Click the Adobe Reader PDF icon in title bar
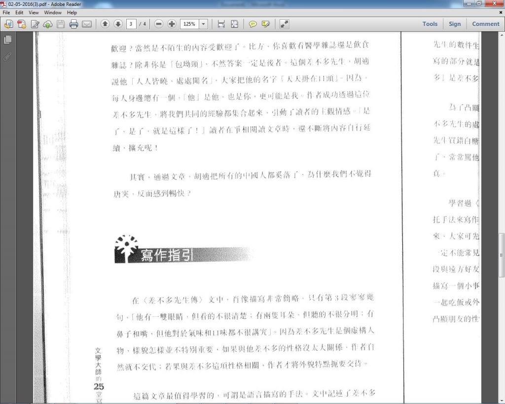The height and width of the screenshot is (404, 505). coord(3,4)
